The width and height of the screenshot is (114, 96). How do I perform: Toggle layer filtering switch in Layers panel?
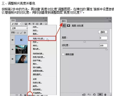click(x=46, y=24)
